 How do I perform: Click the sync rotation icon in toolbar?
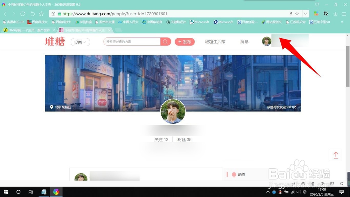coord(326,14)
